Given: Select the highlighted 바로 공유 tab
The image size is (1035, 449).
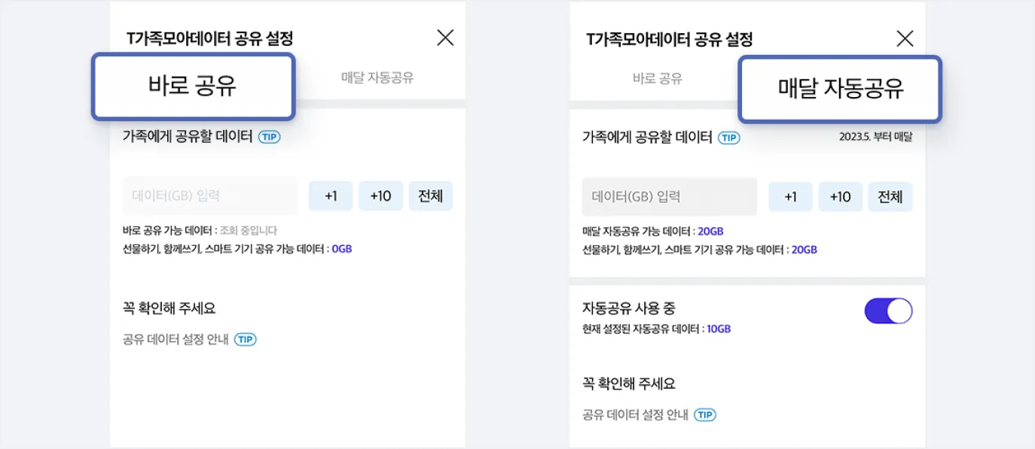Looking at the screenshot, I should 193,86.
